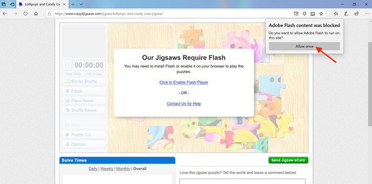Open a new tab with plus button
The height and width of the screenshot is (184, 372).
point(73,4)
